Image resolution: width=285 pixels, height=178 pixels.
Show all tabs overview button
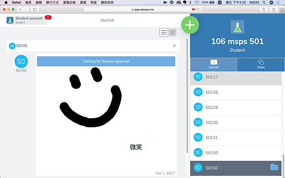[274, 9]
